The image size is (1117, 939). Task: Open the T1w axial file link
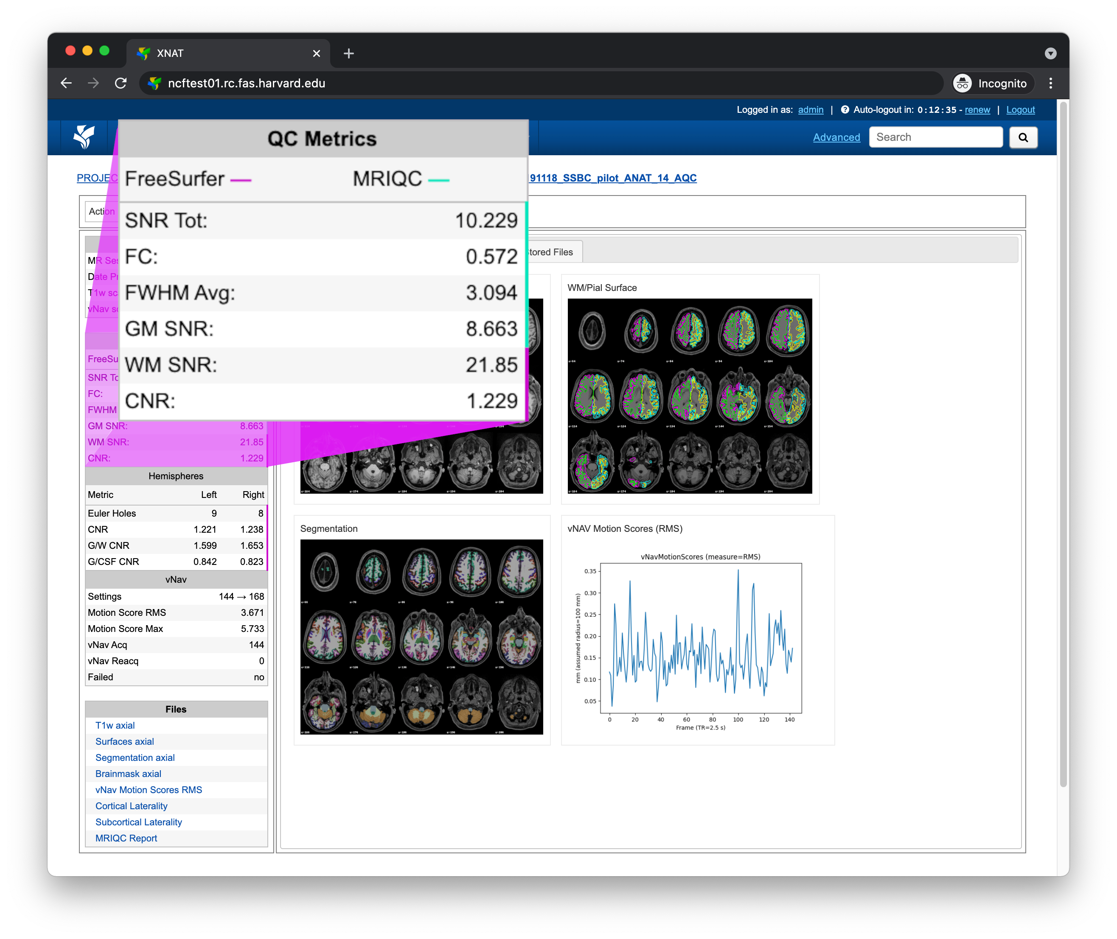pyautogui.click(x=115, y=725)
